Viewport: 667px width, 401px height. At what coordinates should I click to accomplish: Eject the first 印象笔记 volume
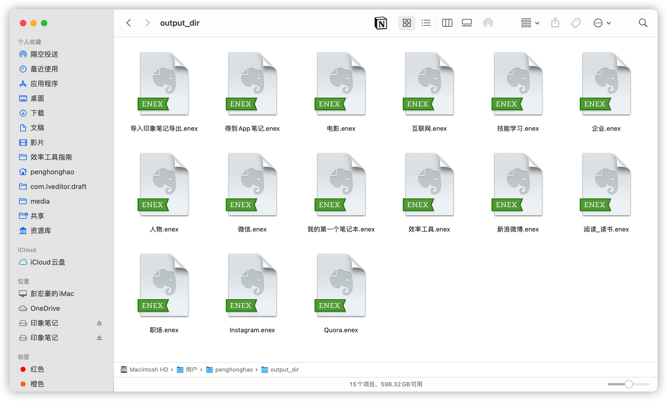99,323
